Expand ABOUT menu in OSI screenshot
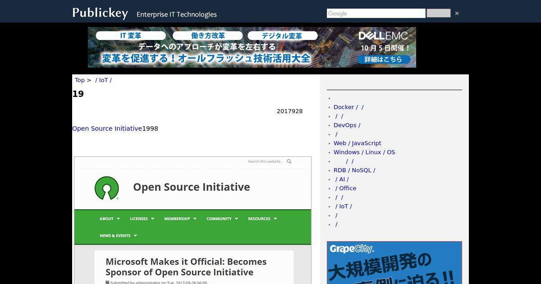 [x=110, y=219]
